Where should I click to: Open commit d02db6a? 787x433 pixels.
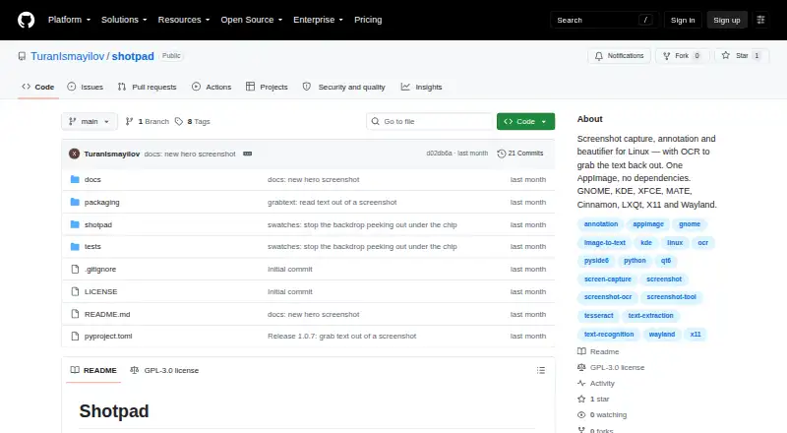click(439, 154)
